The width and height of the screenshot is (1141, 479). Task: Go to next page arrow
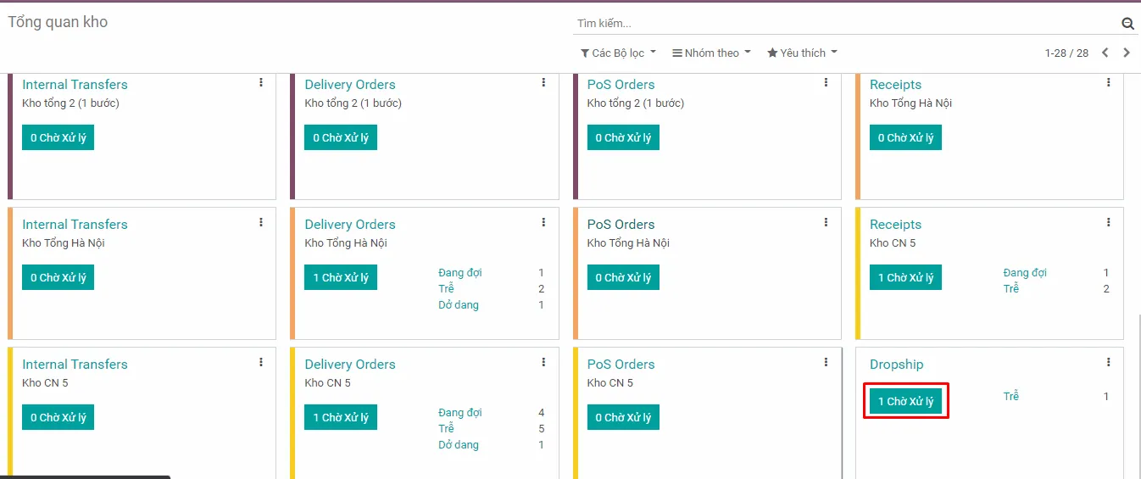pos(1127,53)
